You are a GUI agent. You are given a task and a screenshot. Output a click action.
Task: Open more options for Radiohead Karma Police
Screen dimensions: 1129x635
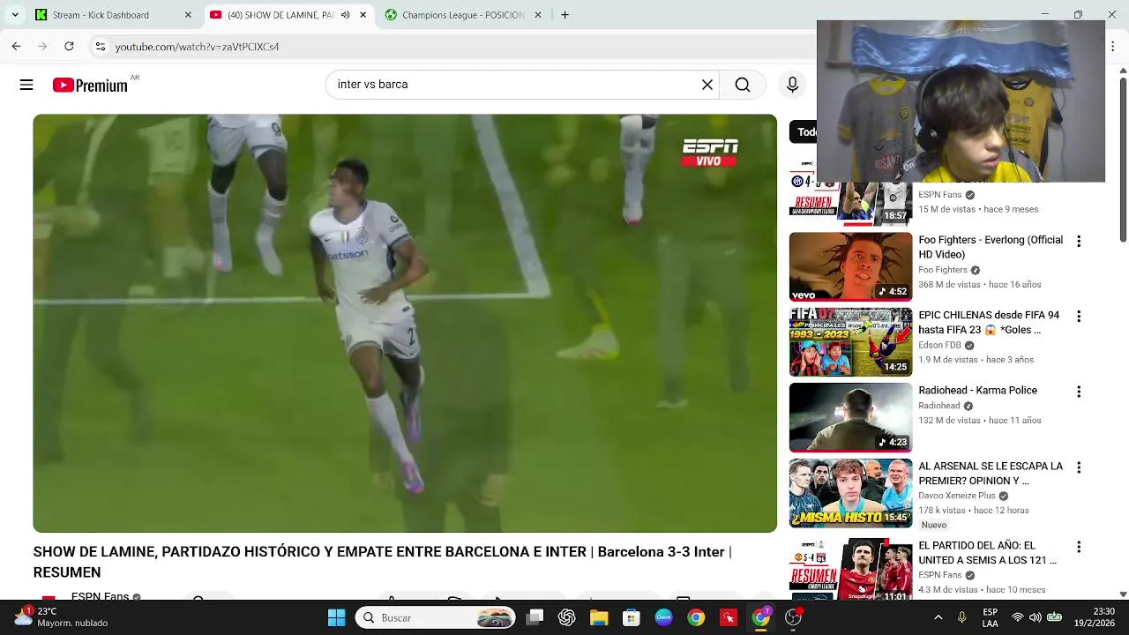coord(1078,392)
